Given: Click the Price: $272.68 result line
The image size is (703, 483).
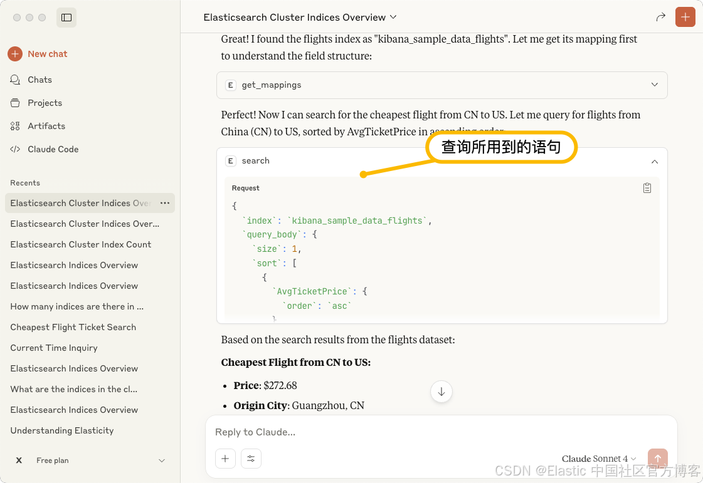Looking at the screenshot, I should (x=265, y=385).
